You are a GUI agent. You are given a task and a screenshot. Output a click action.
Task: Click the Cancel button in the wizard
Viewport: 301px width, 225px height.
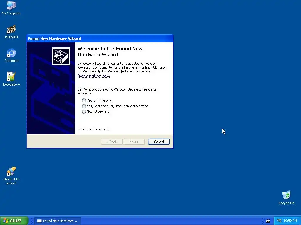(159, 142)
